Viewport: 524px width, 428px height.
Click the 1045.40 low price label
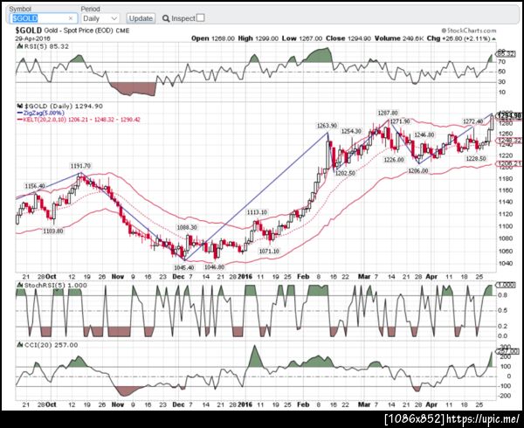pyautogui.click(x=183, y=267)
